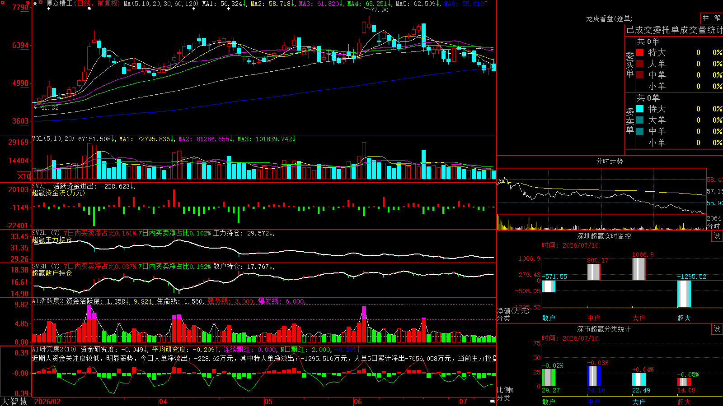The height and width of the screenshot is (406, 723).
Task: Click the 散户持仓: 17.767 value
Action: pos(241,267)
